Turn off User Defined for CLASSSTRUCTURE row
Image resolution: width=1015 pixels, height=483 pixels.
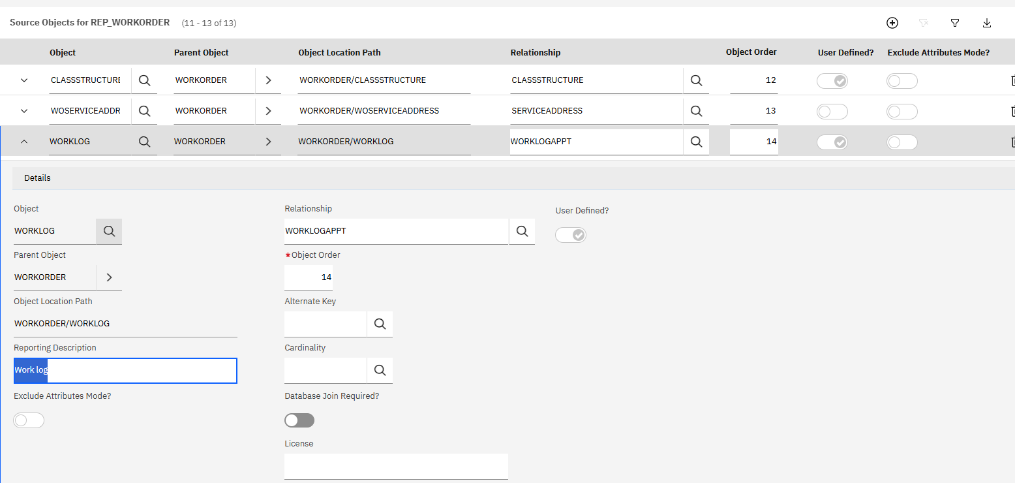(832, 80)
